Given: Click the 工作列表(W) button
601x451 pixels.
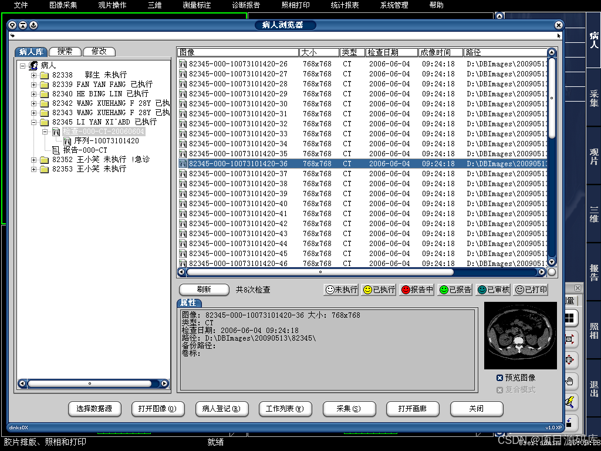Looking at the screenshot, I should [x=285, y=409].
